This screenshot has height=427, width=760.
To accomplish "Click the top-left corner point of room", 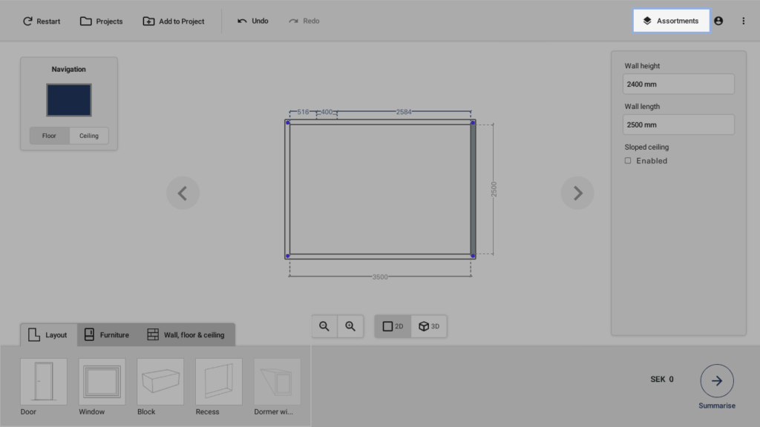I will 287,122.
